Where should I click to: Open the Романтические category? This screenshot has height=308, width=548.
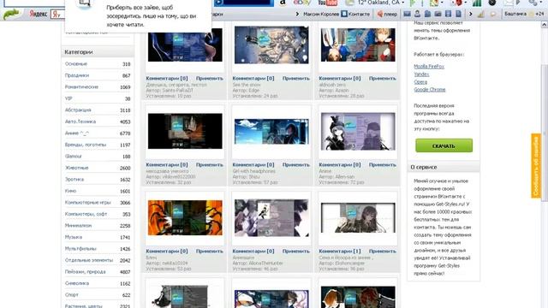pos(81,87)
